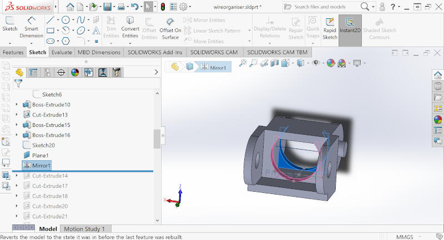
Task: Undo the last action
Action: [135, 7]
